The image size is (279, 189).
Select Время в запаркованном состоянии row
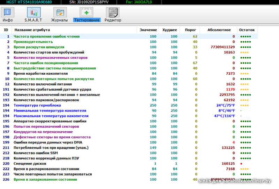click(x=129, y=180)
